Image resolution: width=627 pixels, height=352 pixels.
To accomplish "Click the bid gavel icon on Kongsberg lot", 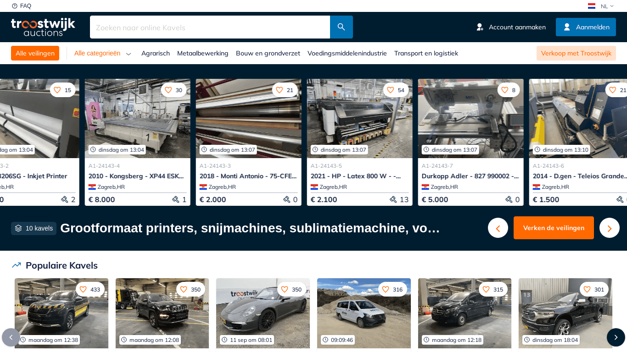I will (x=176, y=199).
